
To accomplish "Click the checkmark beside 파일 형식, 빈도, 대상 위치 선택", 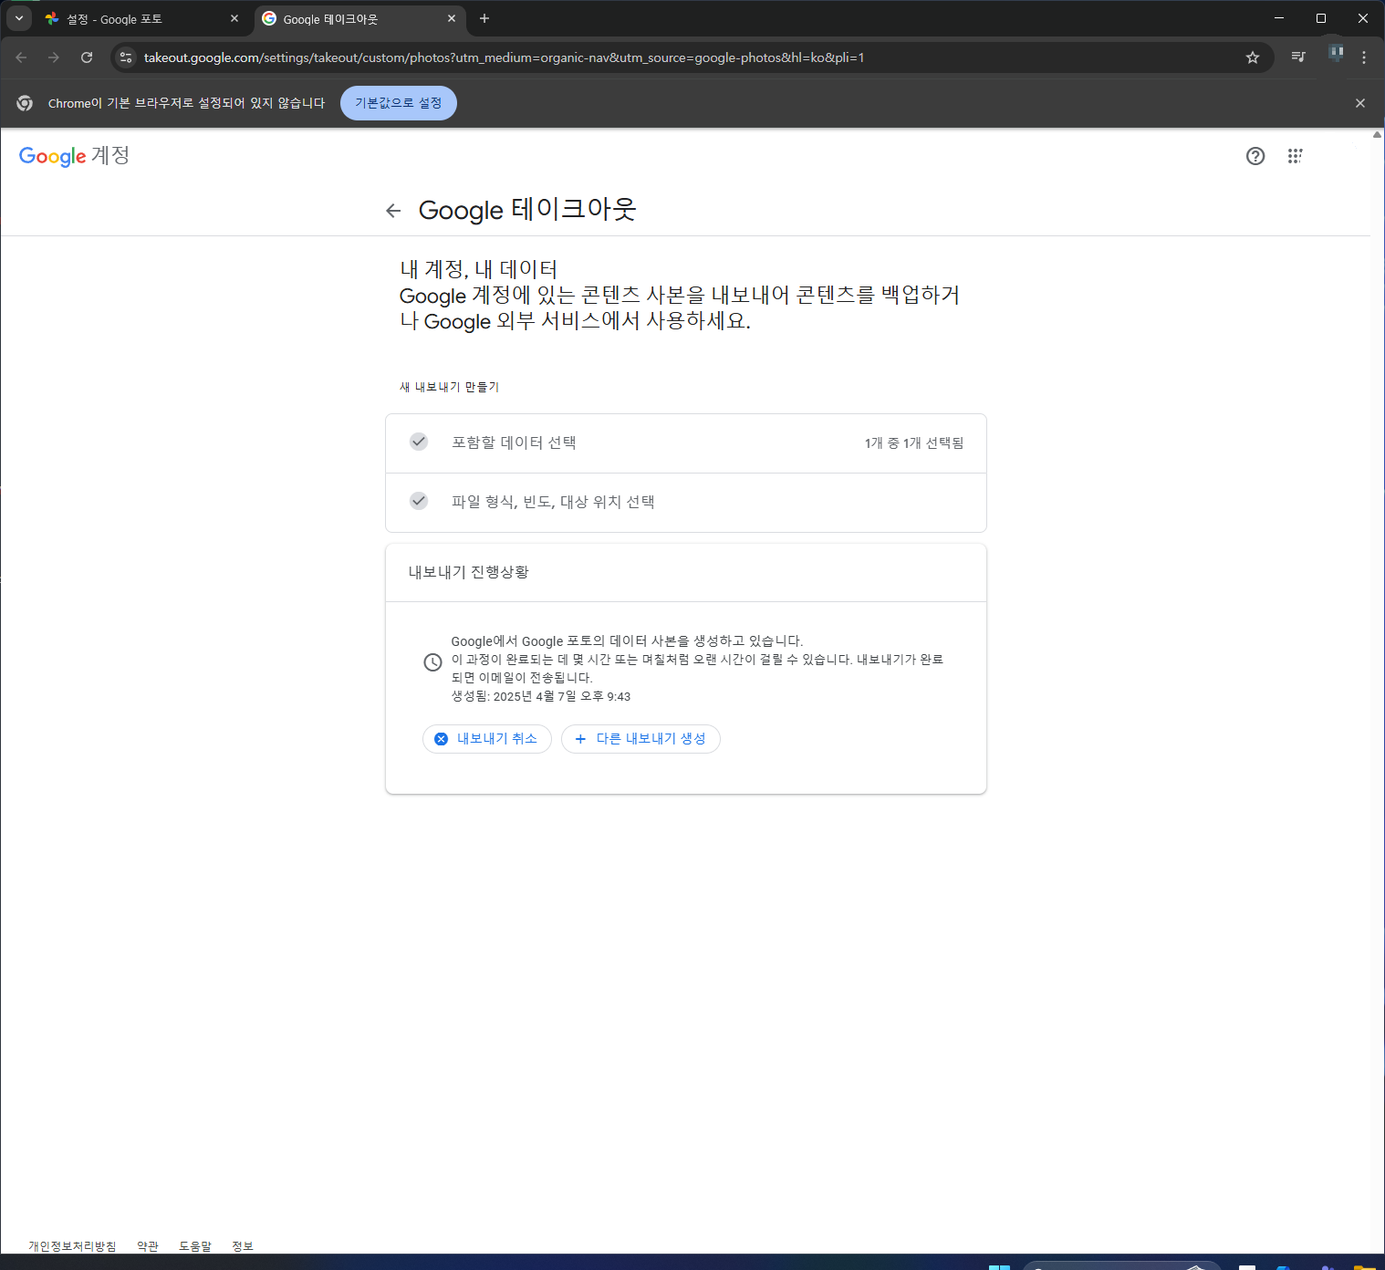I will pos(419,501).
